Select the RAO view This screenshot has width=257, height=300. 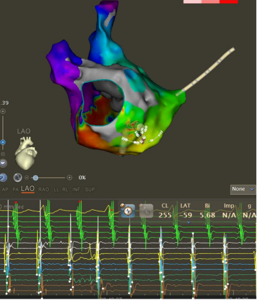[44, 190]
